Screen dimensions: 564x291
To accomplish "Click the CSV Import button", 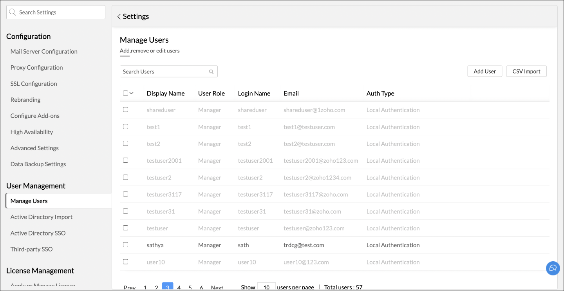I will [526, 72].
